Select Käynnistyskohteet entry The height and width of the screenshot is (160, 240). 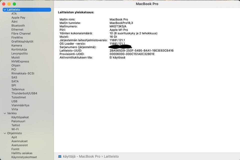[x=24, y=157]
